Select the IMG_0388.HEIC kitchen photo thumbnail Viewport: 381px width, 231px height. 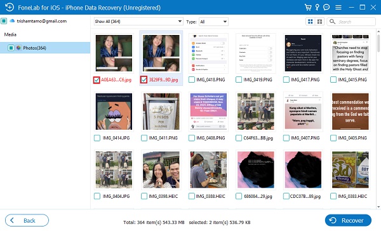point(208,170)
